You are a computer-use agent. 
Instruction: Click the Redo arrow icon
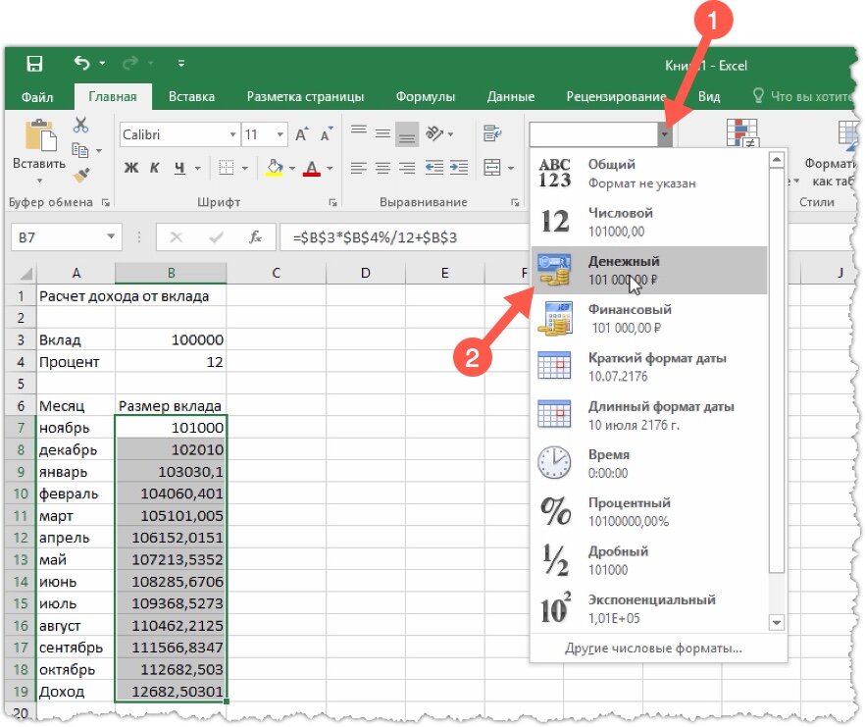[130, 64]
